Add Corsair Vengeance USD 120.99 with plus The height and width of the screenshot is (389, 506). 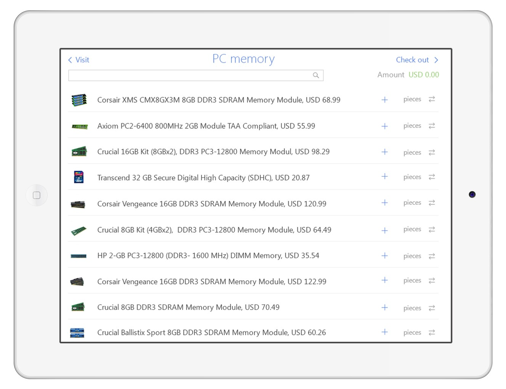pyautogui.click(x=384, y=203)
